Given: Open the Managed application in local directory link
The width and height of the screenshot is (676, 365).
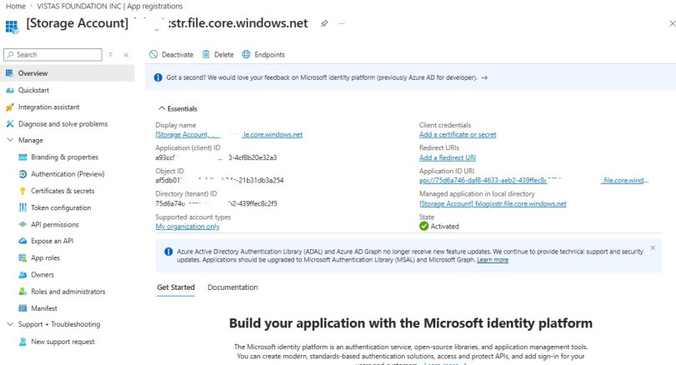Looking at the screenshot, I should point(493,204).
